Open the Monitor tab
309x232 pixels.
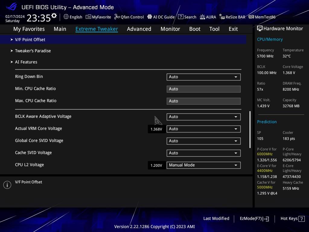(170, 29)
